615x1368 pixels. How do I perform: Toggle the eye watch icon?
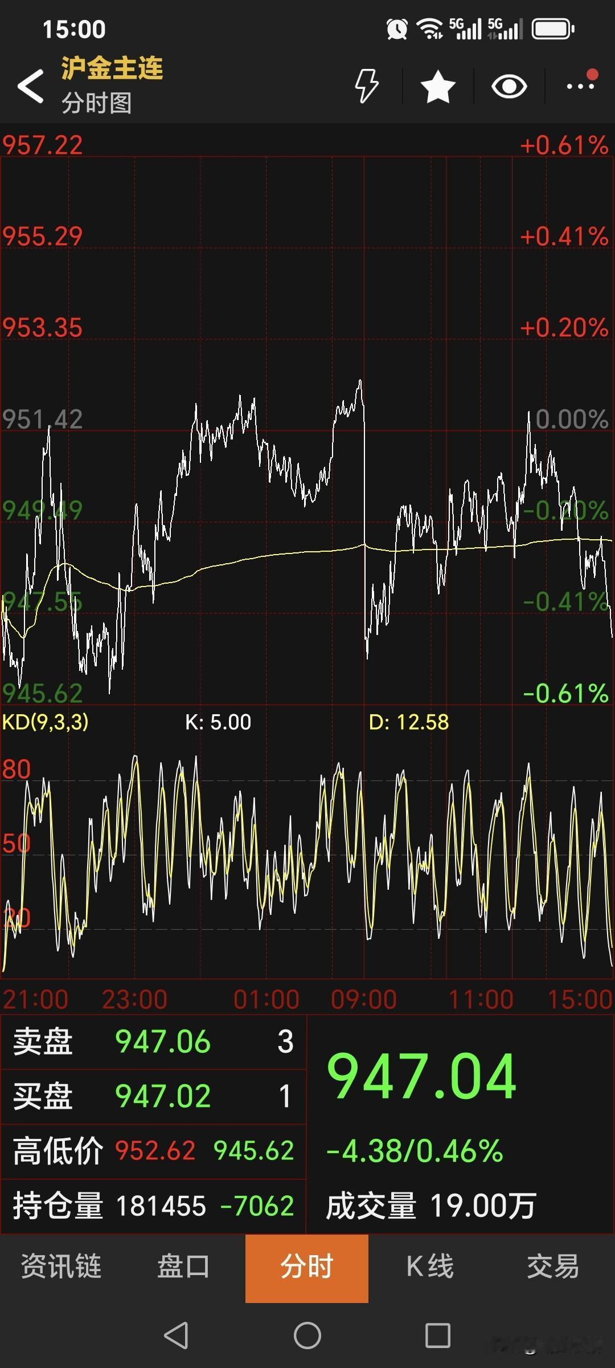point(509,87)
